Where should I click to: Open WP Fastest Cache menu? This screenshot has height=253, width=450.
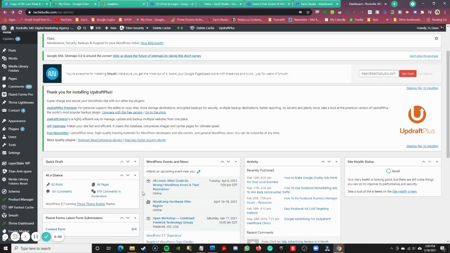[21, 207]
